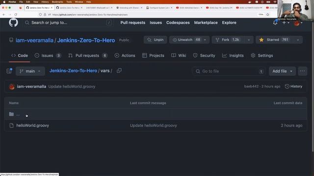Open Explore link
Screen dimensions: 314x176
point(229,22)
